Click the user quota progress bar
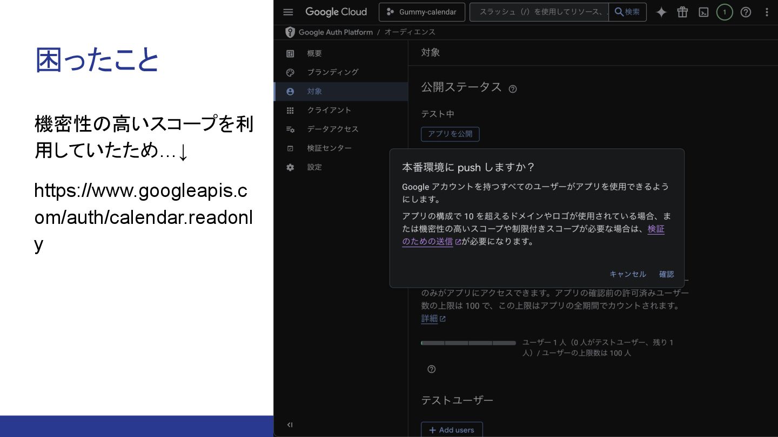The image size is (778, 437). point(468,343)
